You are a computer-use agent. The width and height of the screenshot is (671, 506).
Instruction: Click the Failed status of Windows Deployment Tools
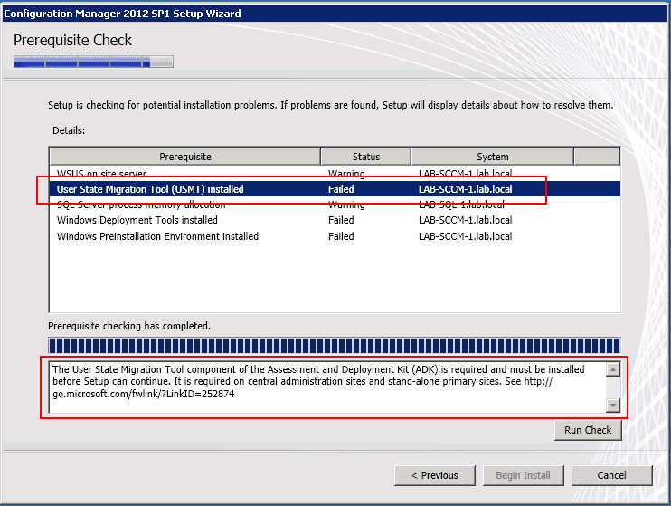pos(341,220)
